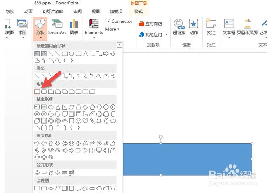Viewport: 272px width, 193px height.
Task: Open the 幻灯片放映 slide show tab
Action: coord(53,11)
